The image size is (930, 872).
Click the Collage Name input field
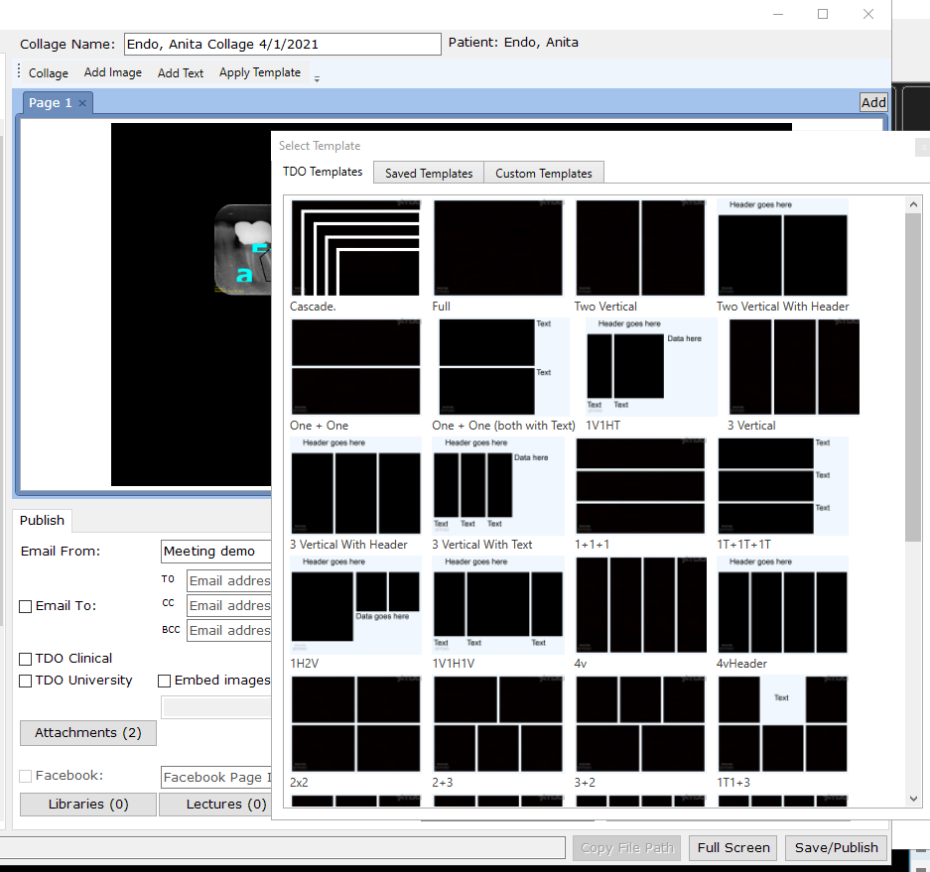pyautogui.click(x=282, y=44)
